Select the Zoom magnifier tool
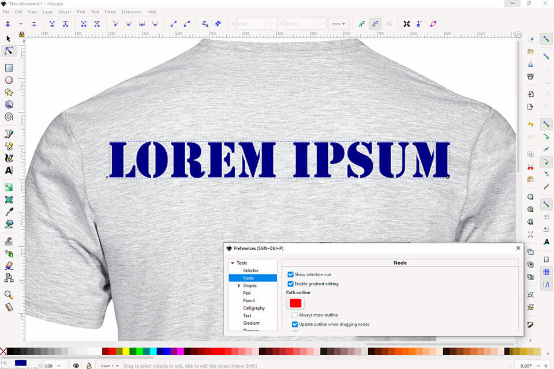The width and height of the screenshot is (554, 369). click(x=9, y=295)
